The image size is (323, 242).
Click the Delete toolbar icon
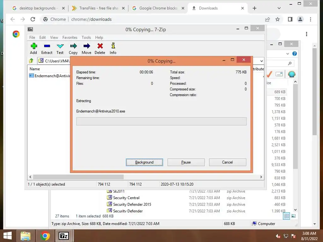pyautogui.click(x=100, y=46)
